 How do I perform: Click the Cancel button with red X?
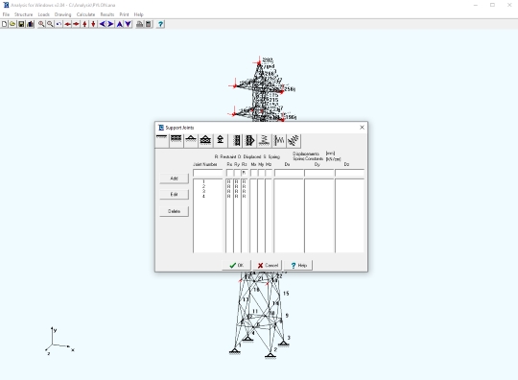tap(268, 266)
